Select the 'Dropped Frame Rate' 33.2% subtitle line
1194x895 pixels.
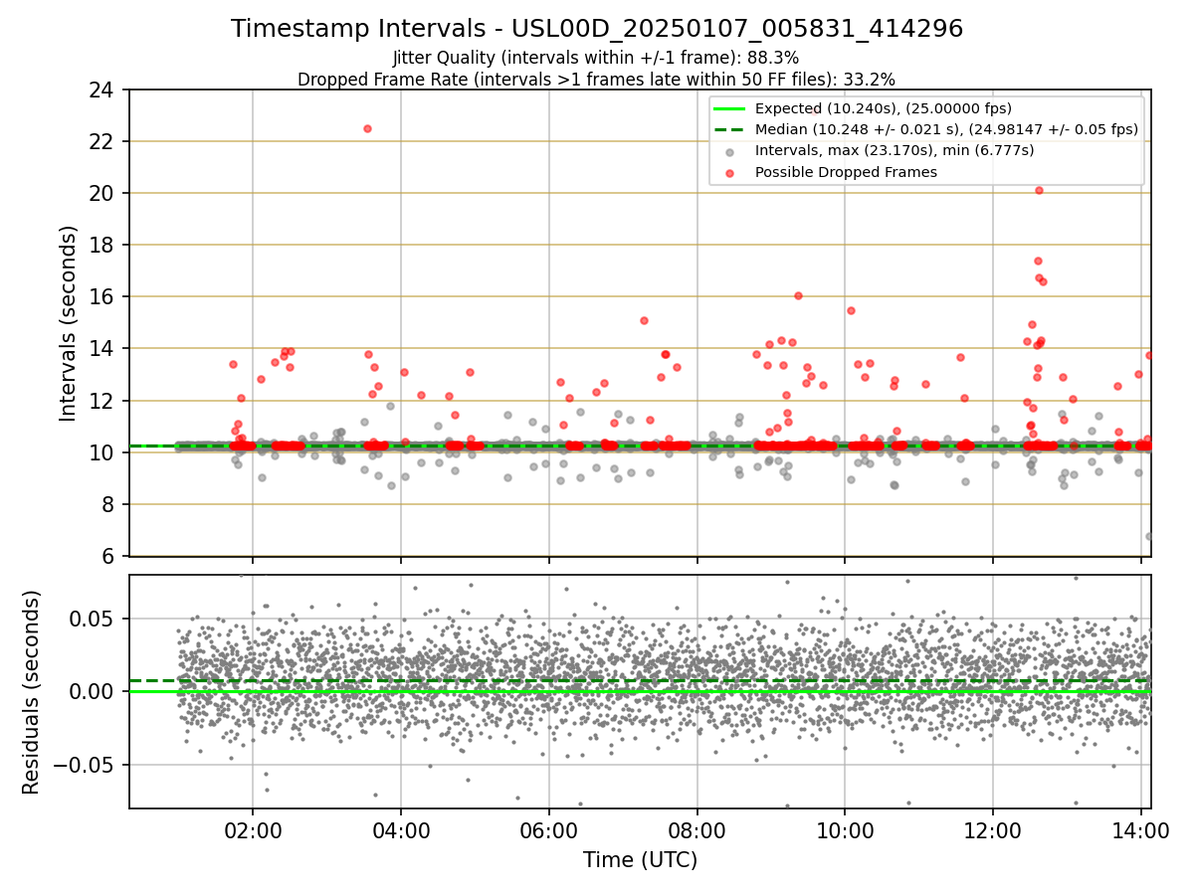click(596, 80)
